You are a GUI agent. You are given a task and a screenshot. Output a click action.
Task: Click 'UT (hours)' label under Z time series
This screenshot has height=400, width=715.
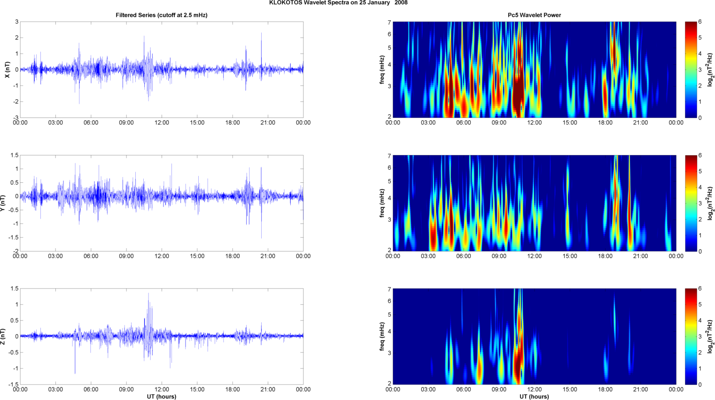coord(162,397)
